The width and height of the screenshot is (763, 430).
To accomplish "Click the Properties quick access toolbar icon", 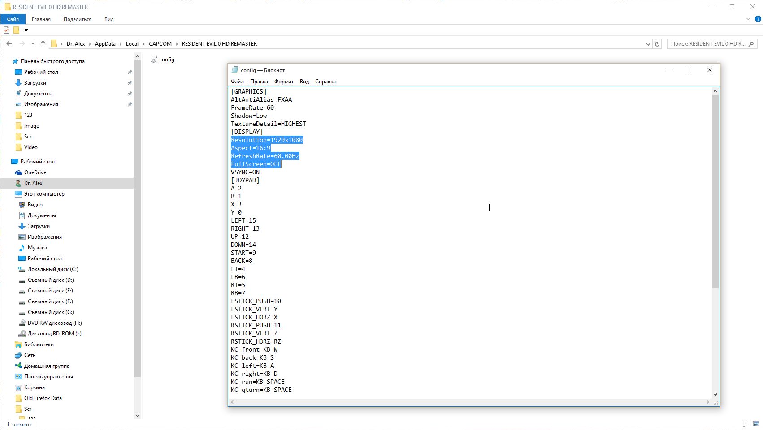I will click(6, 30).
